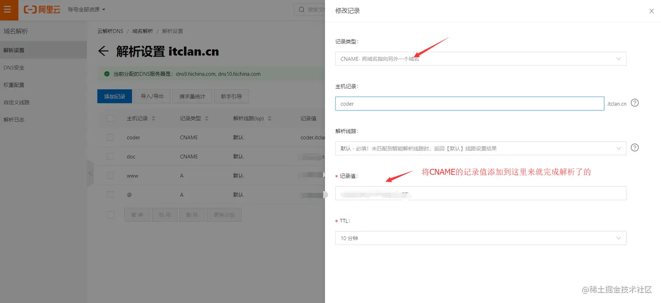Click the coder host record cell
This screenshot has width=661, height=303.
(133, 137)
